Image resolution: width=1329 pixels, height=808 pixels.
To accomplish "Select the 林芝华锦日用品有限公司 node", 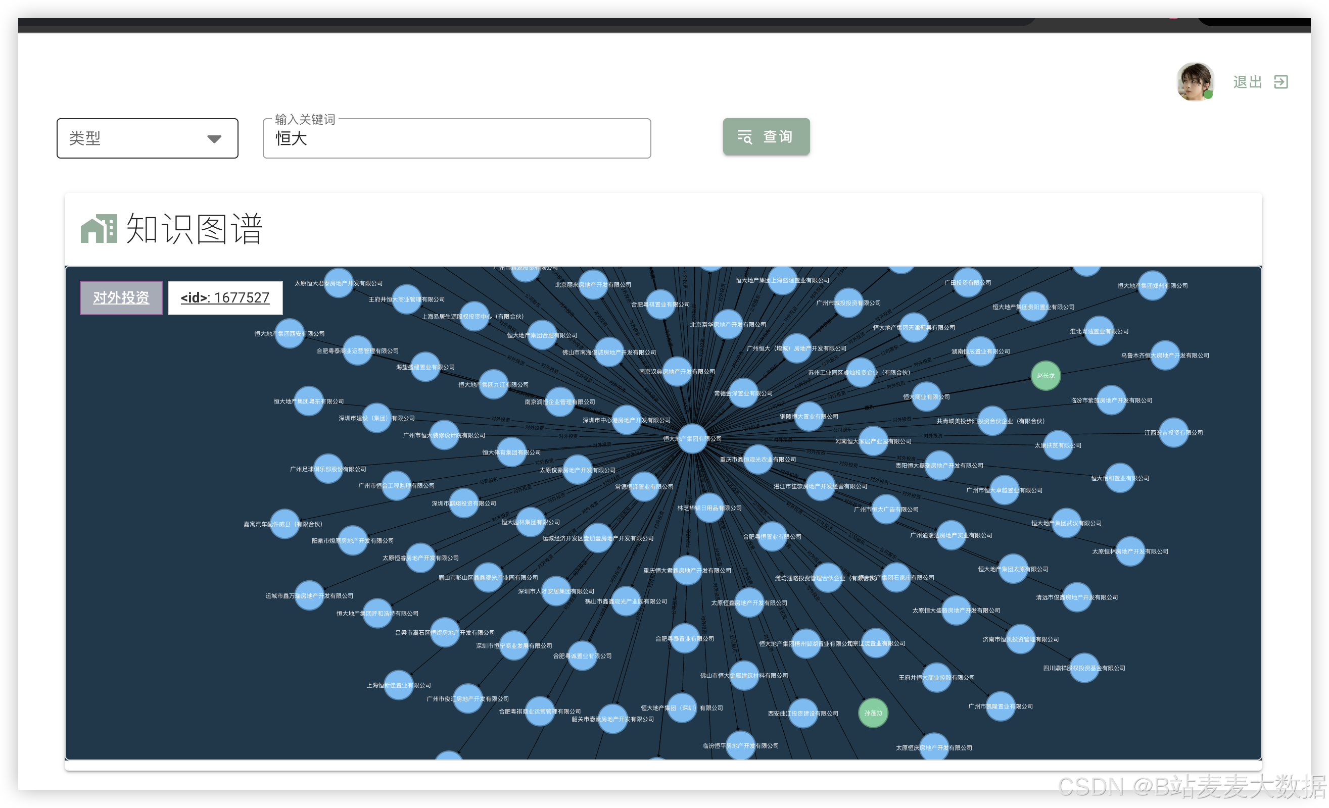I will click(x=709, y=508).
